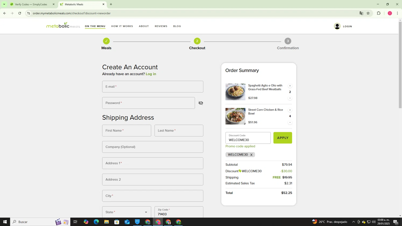
Task: Click the Checkout step 2 circle
Action: click(x=197, y=41)
